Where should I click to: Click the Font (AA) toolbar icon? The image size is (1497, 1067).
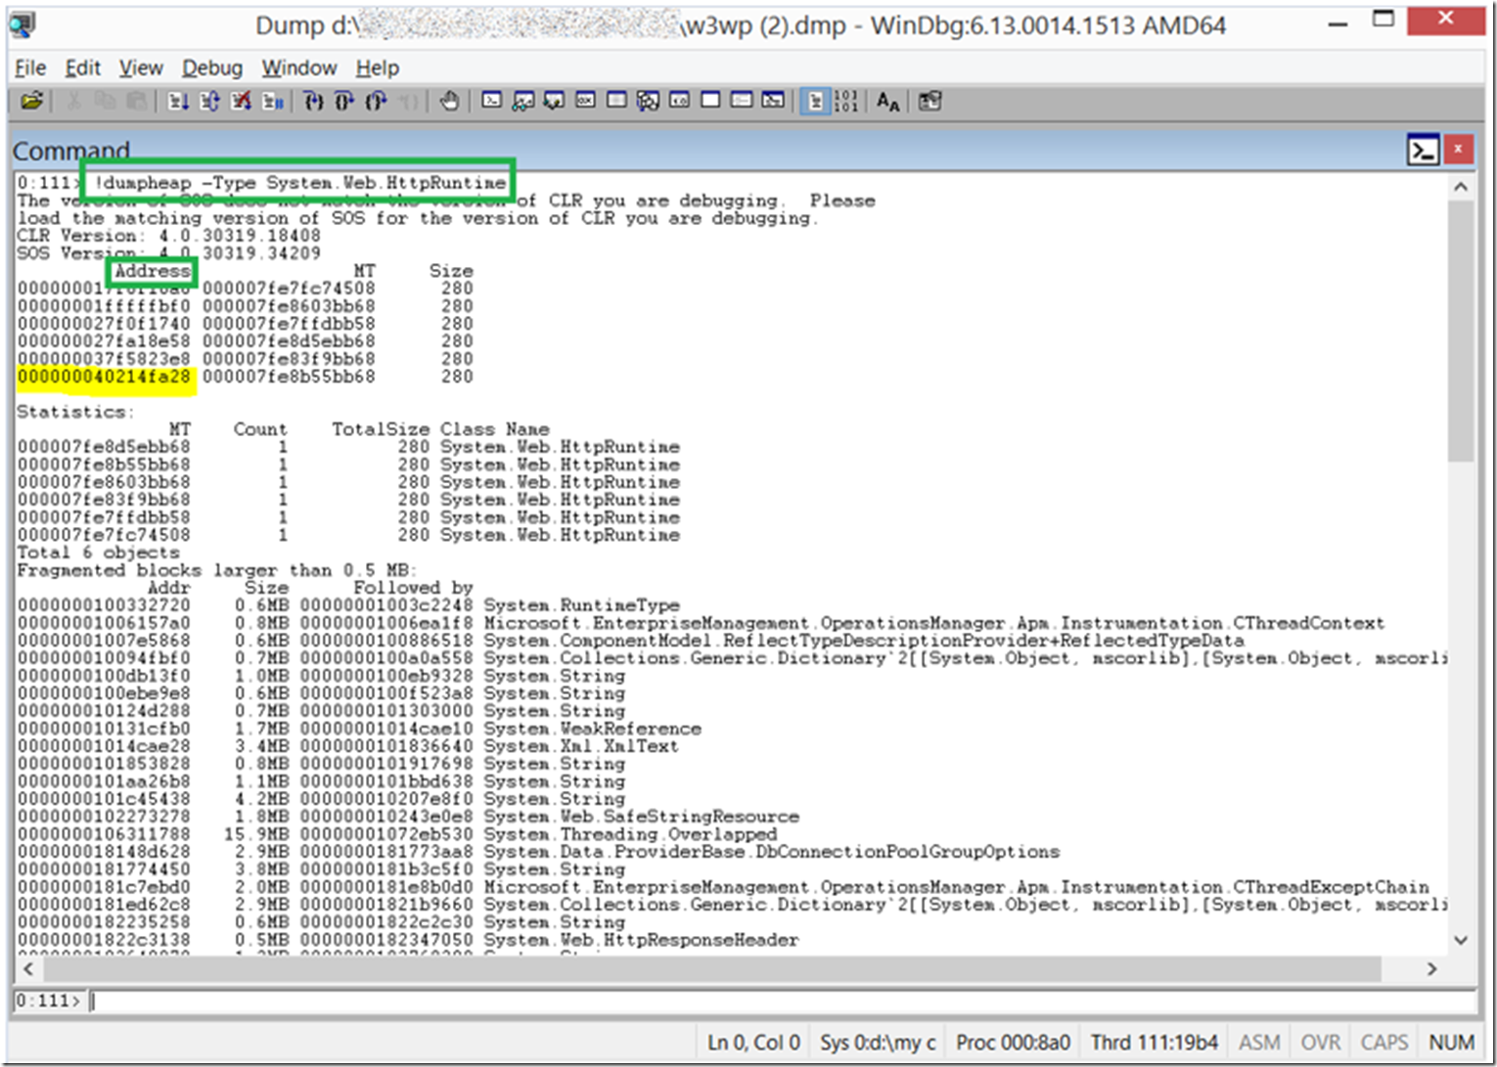(887, 101)
